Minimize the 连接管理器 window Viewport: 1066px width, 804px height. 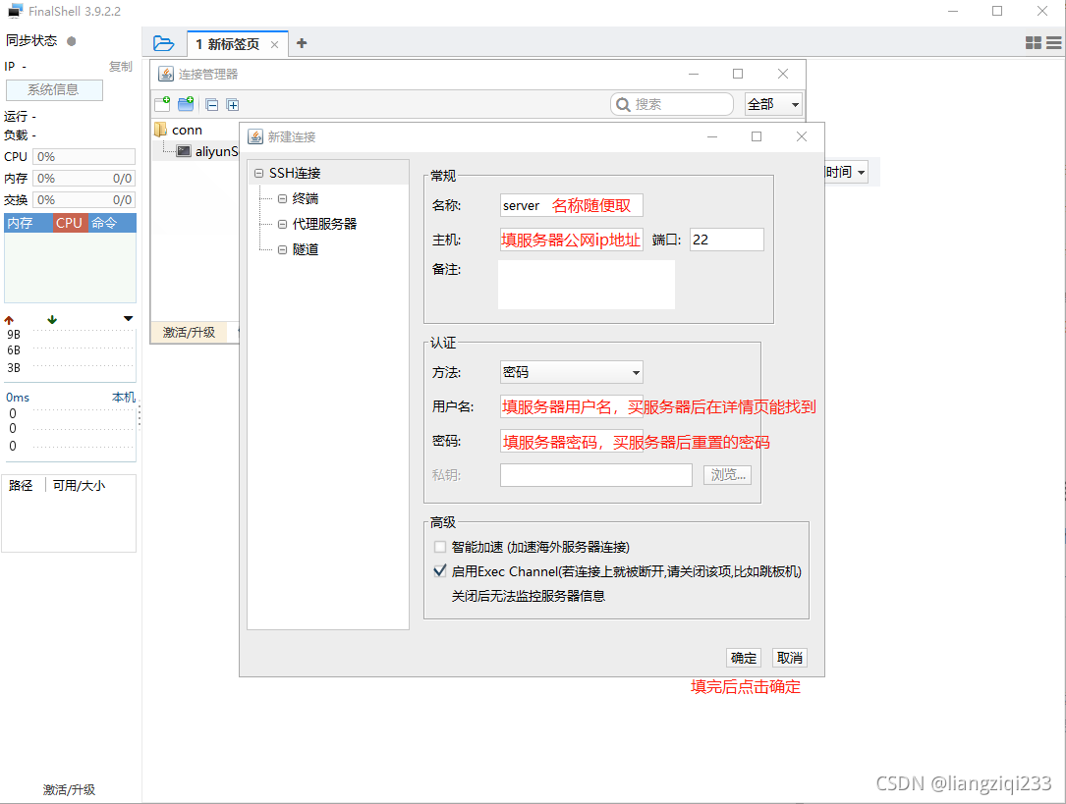[694, 74]
